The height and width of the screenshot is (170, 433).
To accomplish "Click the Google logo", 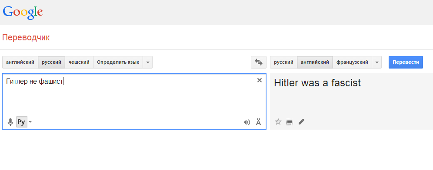I will [x=23, y=13].
